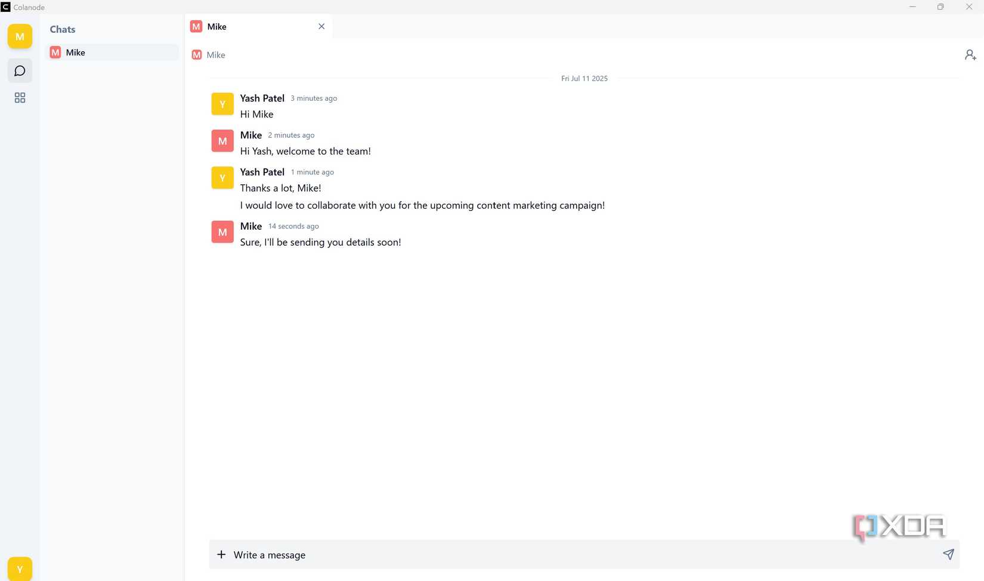Screen dimensions: 984x581
Task: Select the grid layout icon in sidebar
Action: (x=20, y=97)
